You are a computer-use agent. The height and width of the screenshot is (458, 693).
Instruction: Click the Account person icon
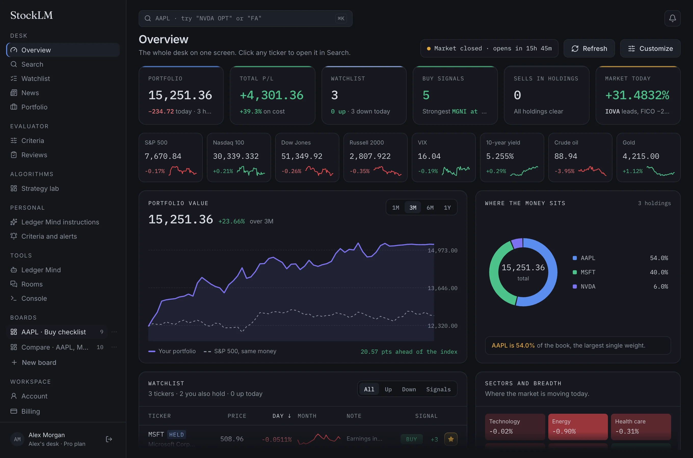pyautogui.click(x=14, y=396)
